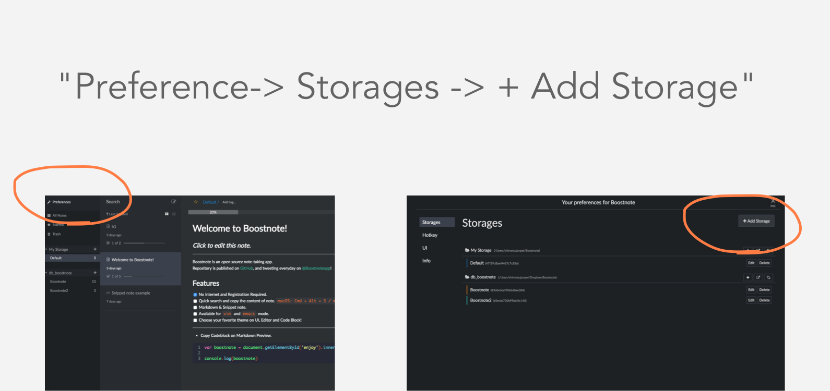
Task: Edit the Boostnote2 folder in preferences
Action: click(x=751, y=300)
